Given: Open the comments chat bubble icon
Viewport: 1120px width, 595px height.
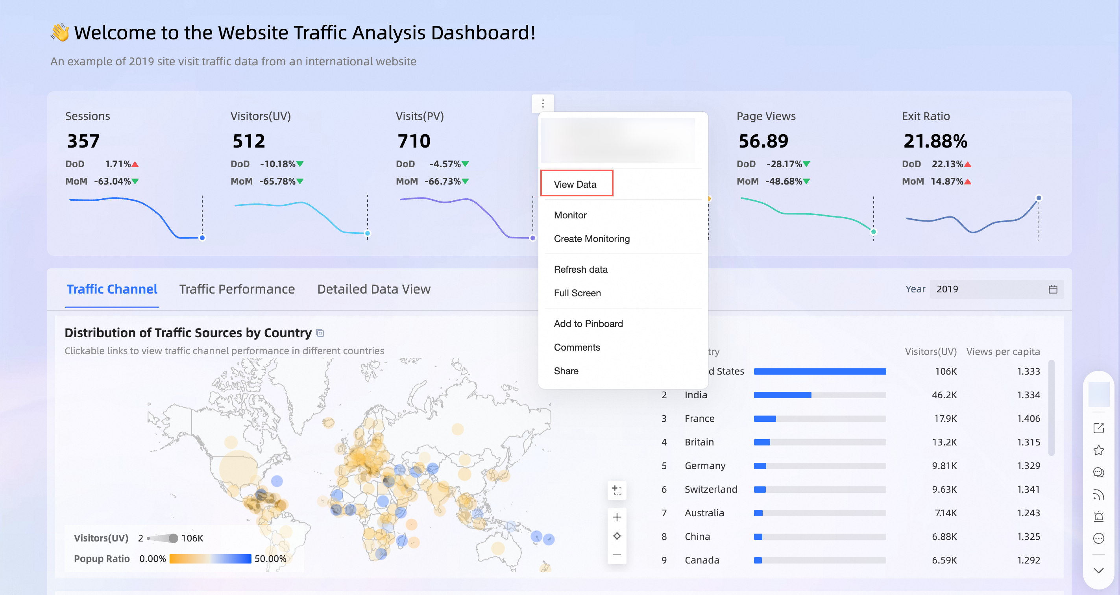Looking at the screenshot, I should tap(1098, 473).
